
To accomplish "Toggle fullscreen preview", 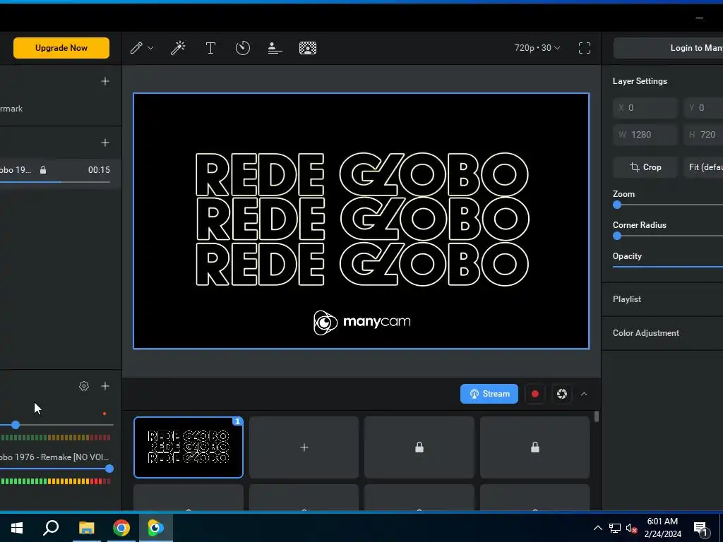I will [584, 48].
